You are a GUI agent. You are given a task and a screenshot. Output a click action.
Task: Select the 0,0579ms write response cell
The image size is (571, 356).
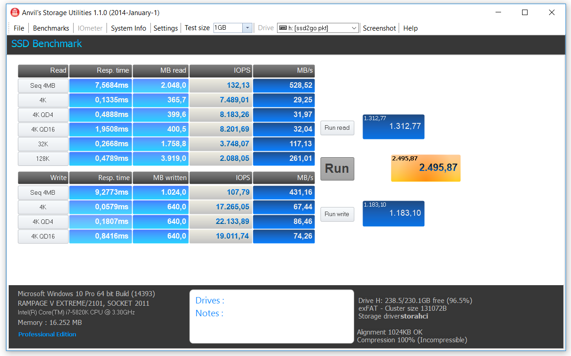click(x=101, y=207)
